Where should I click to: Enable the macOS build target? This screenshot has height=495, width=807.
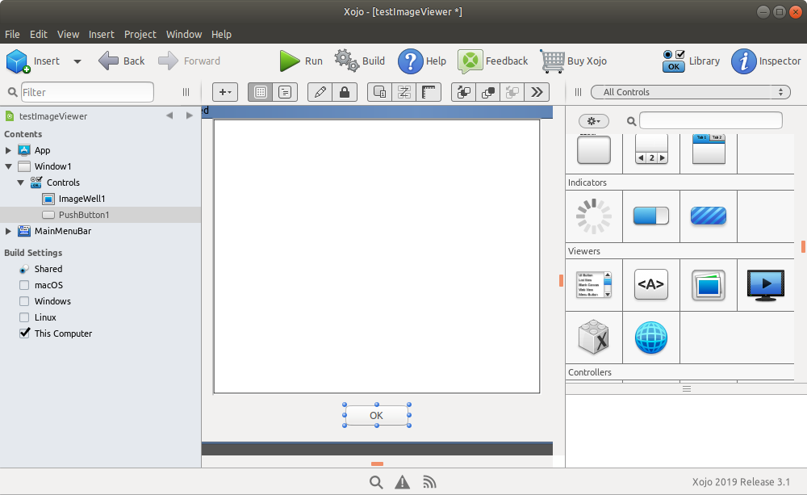24,285
